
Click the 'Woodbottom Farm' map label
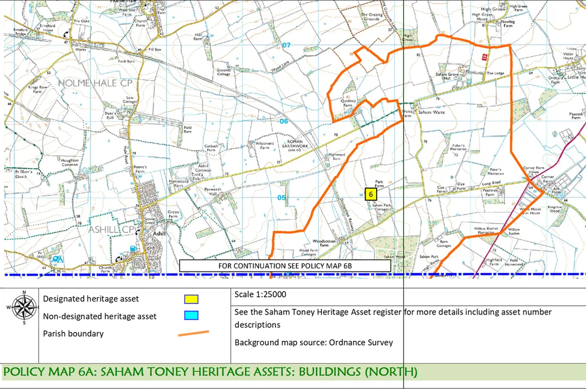324,243
